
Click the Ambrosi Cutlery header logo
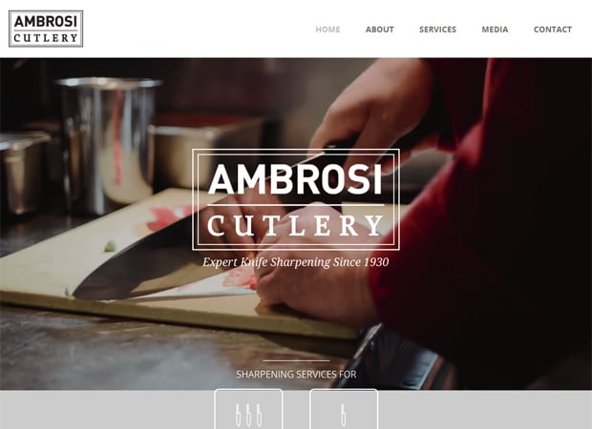point(46,29)
